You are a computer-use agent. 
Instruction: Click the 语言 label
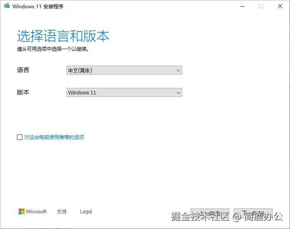(x=23, y=70)
